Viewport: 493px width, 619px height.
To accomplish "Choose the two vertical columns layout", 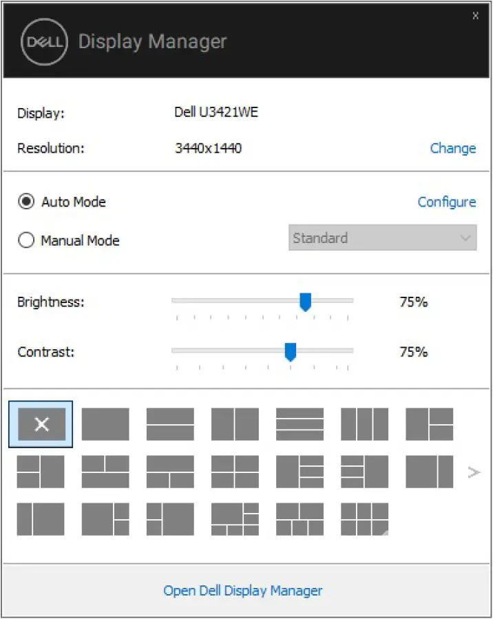I will (x=235, y=425).
